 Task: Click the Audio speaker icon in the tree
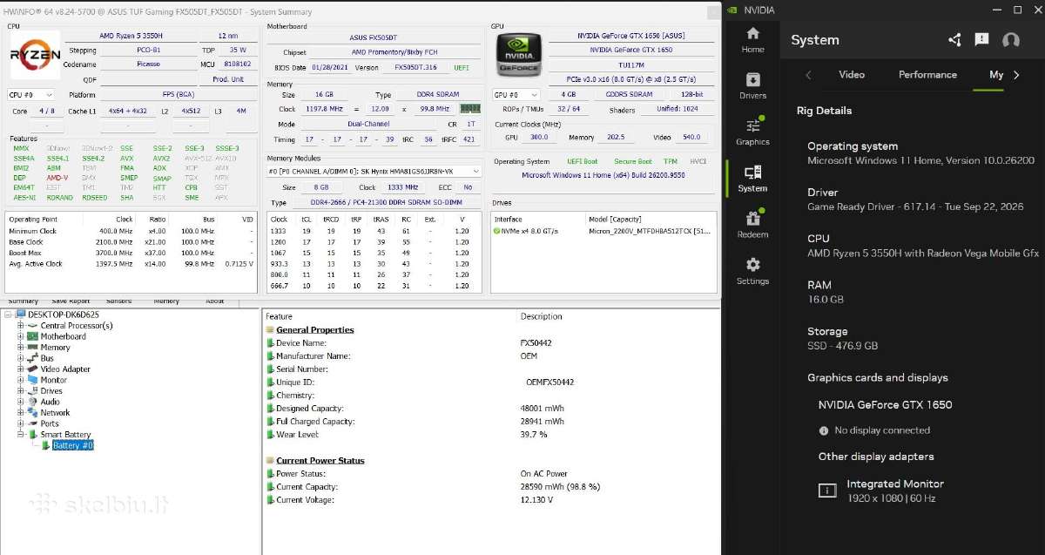pyautogui.click(x=33, y=402)
